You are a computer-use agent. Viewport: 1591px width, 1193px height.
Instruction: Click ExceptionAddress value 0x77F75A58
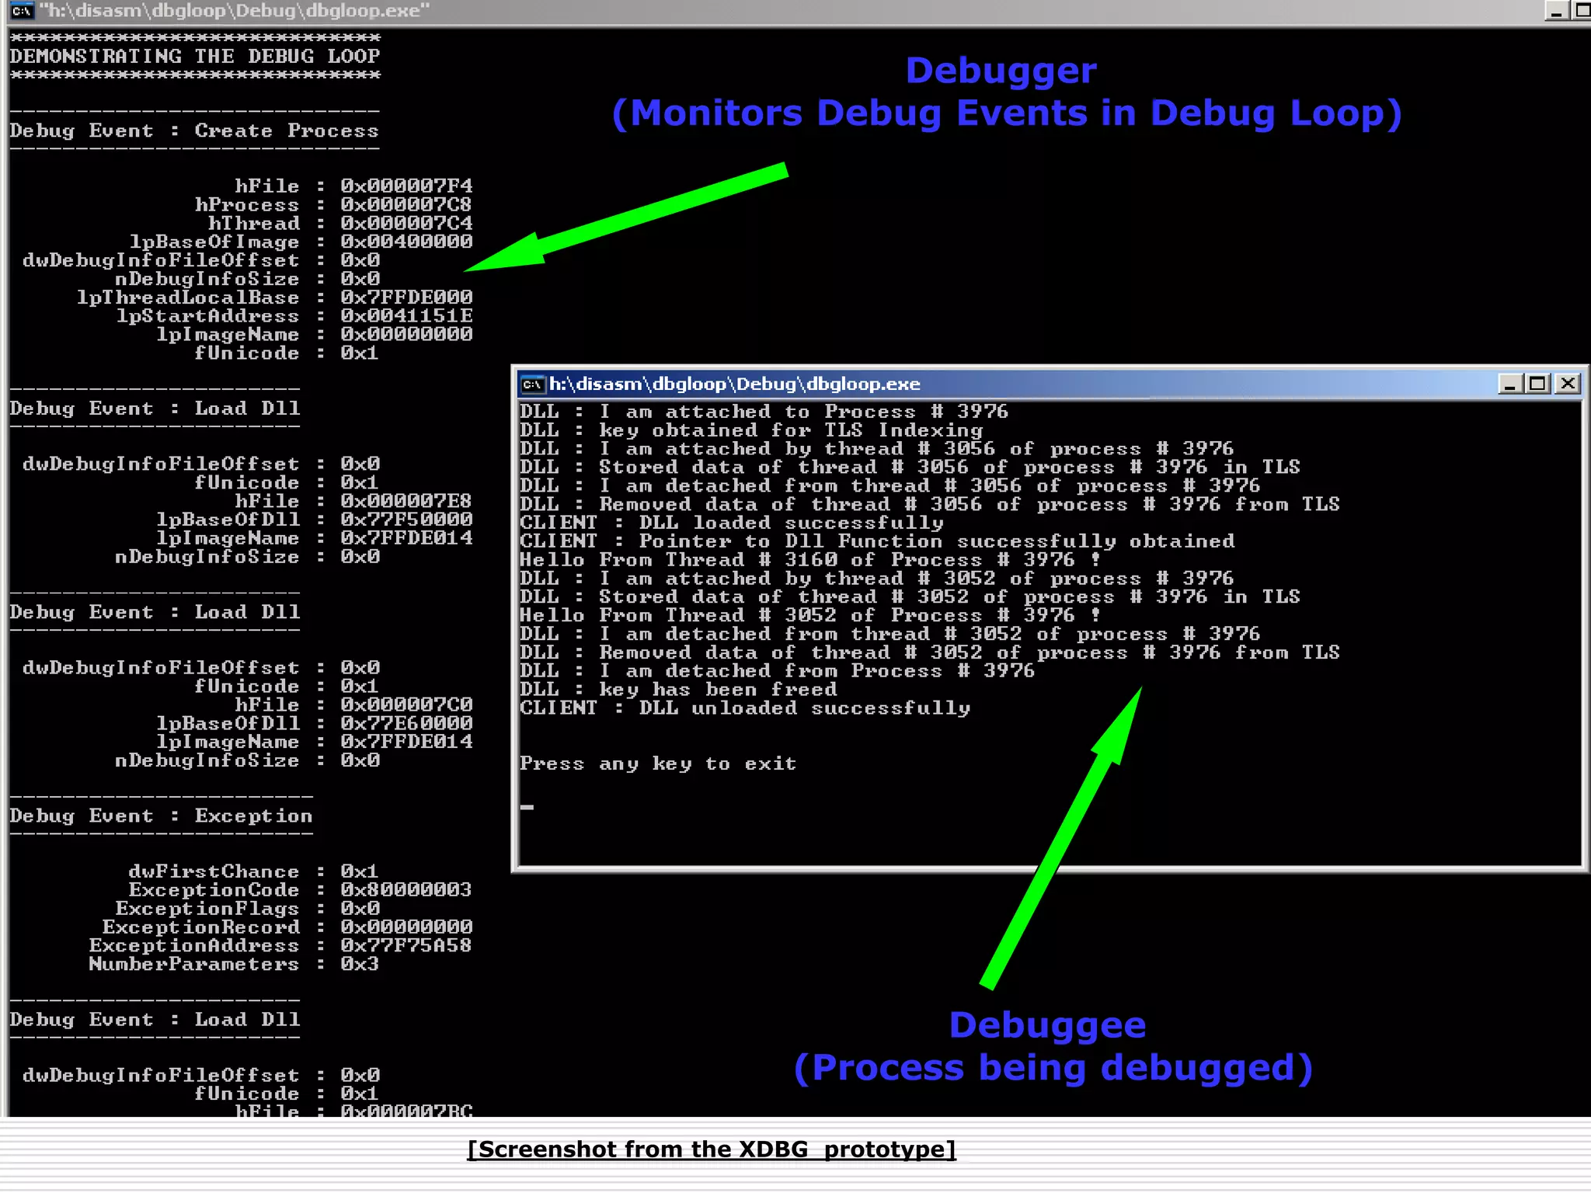406,946
